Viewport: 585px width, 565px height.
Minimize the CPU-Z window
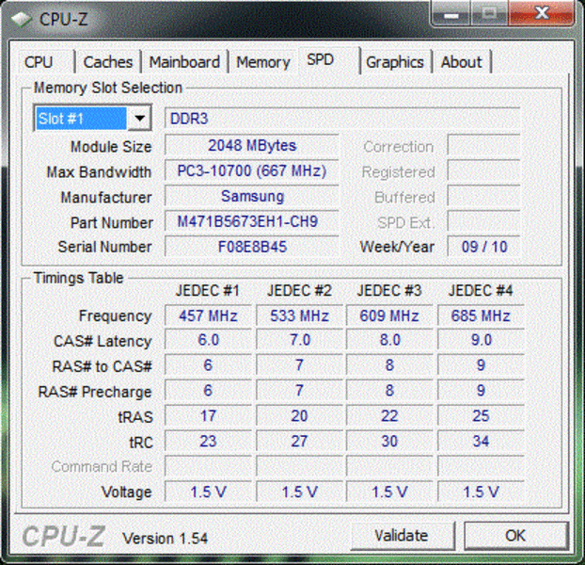pos(451,14)
